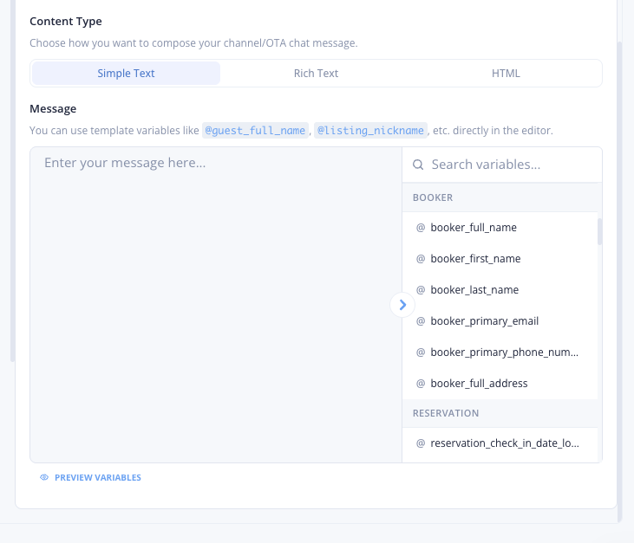This screenshot has width=634, height=543.
Task: Click the eye icon next to Preview Variables
Action: 44,477
